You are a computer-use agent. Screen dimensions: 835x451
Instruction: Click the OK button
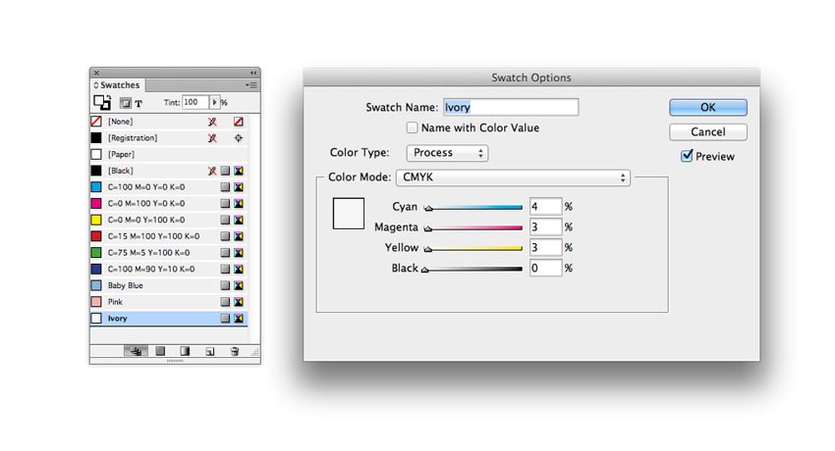coord(707,107)
